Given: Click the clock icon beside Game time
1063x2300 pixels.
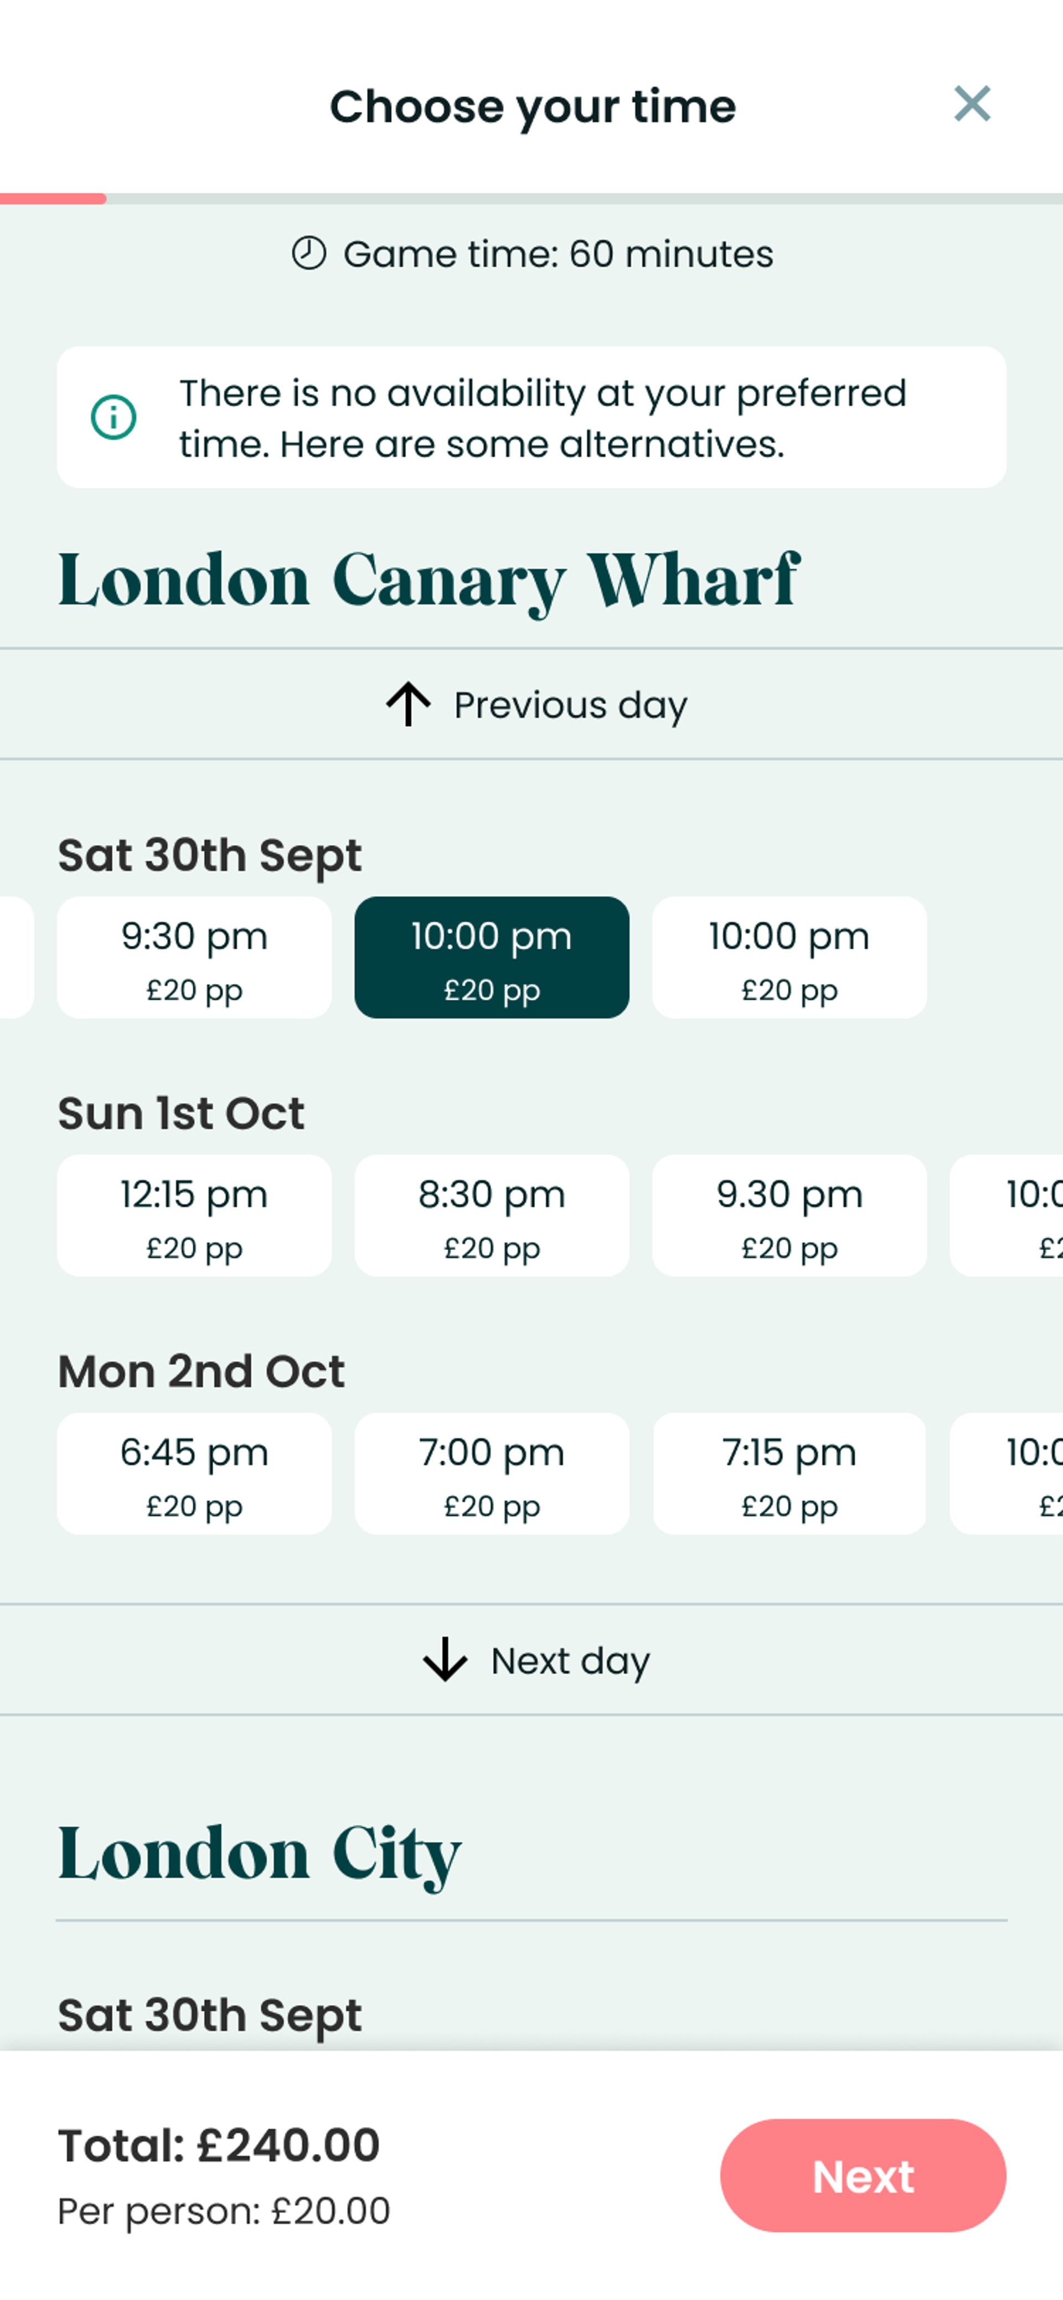Looking at the screenshot, I should pos(309,254).
